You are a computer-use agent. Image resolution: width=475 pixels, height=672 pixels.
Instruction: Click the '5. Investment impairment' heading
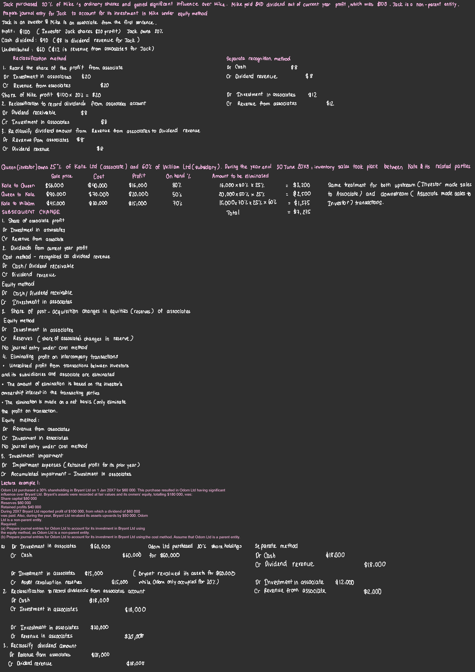(x=32, y=456)
